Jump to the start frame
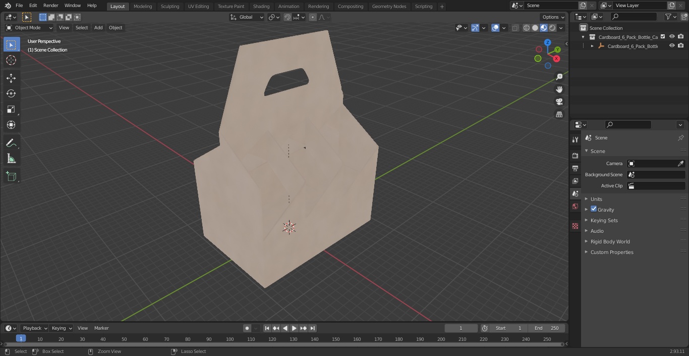 (x=267, y=328)
